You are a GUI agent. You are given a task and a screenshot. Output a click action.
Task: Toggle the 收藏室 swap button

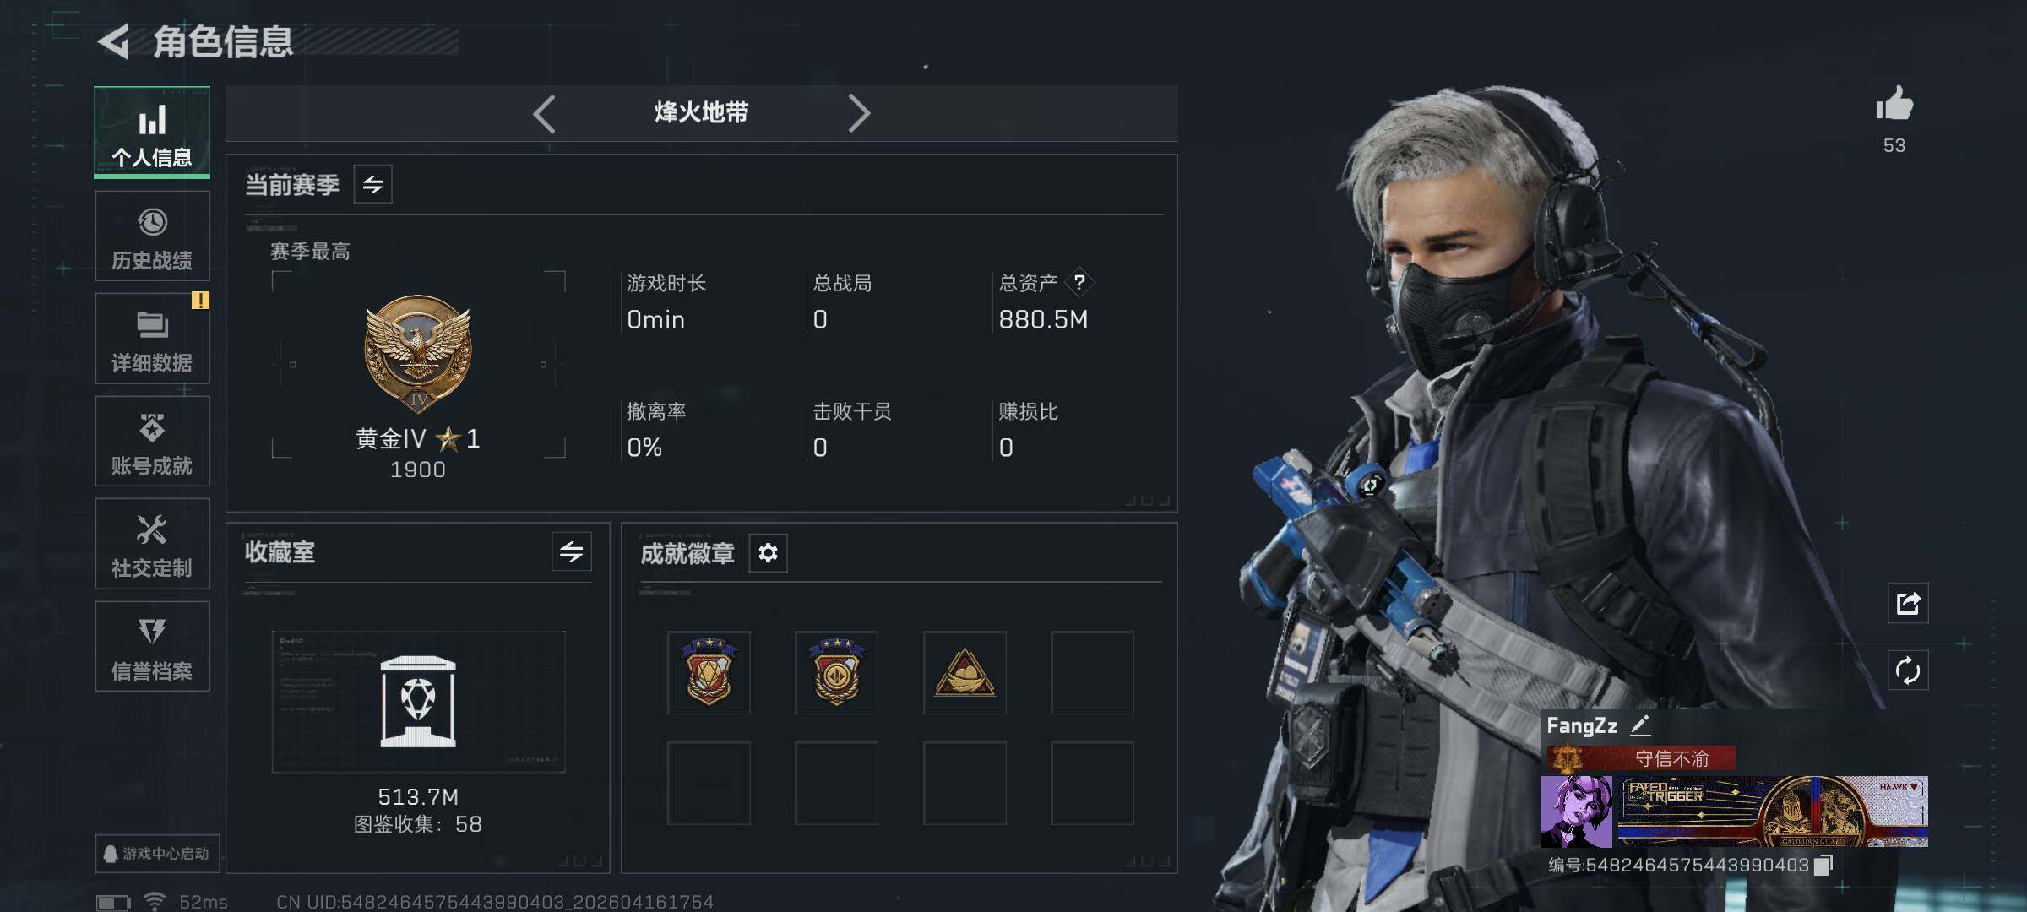(572, 552)
